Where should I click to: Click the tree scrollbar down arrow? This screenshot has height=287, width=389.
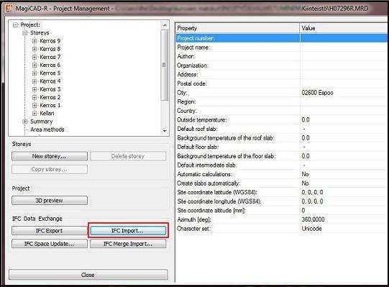[x=165, y=131]
